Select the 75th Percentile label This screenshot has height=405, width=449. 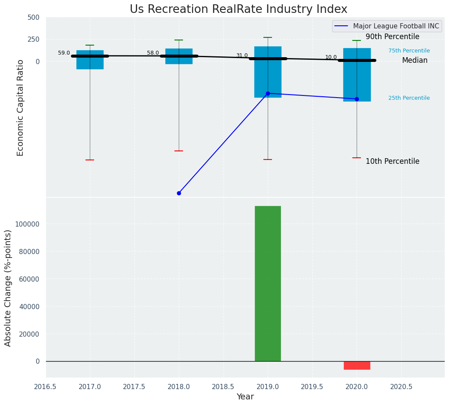pos(409,51)
